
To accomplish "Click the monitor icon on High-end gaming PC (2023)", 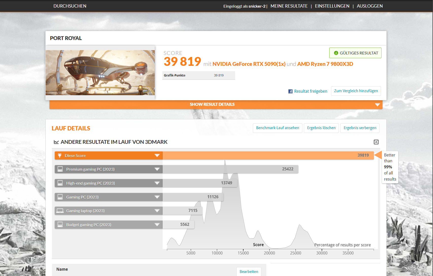I will [x=60, y=183].
